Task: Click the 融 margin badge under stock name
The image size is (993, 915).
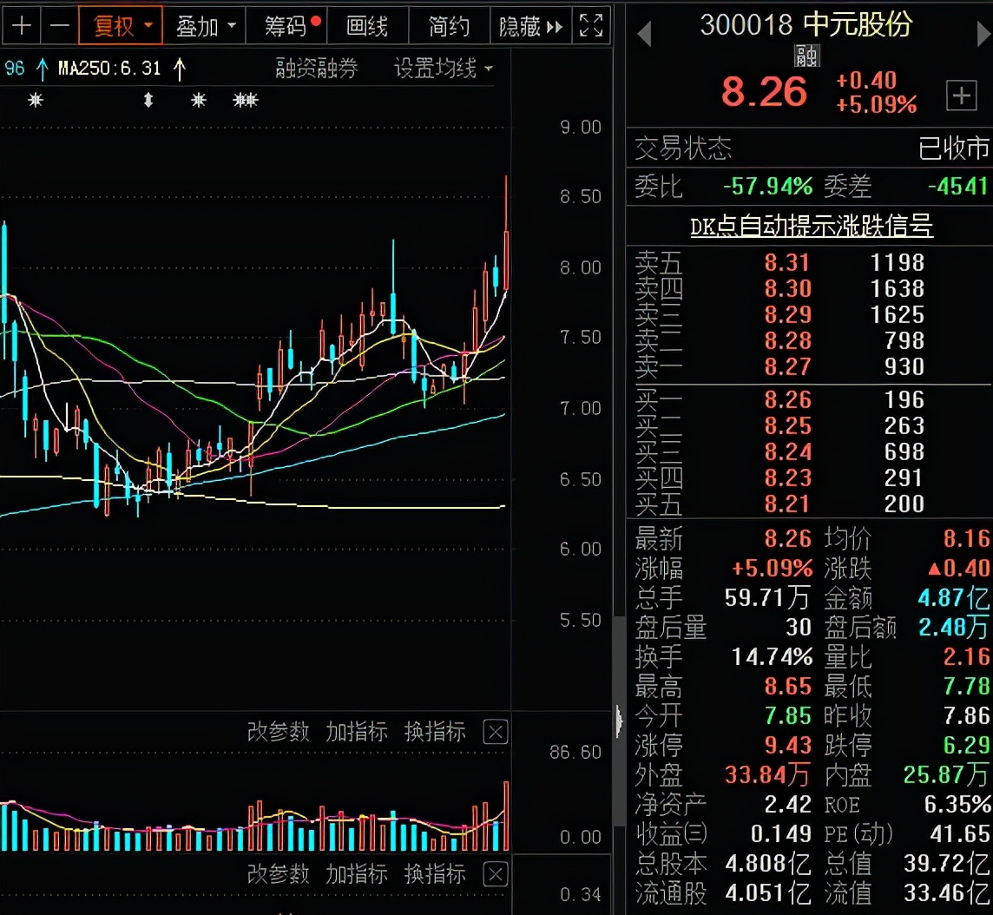Action: click(x=806, y=57)
